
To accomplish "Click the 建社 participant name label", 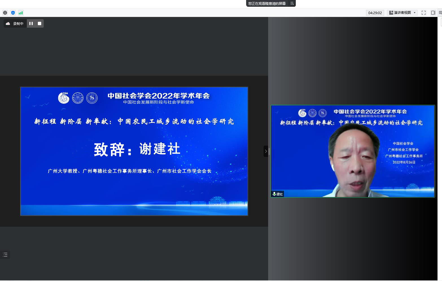I will [280, 194].
